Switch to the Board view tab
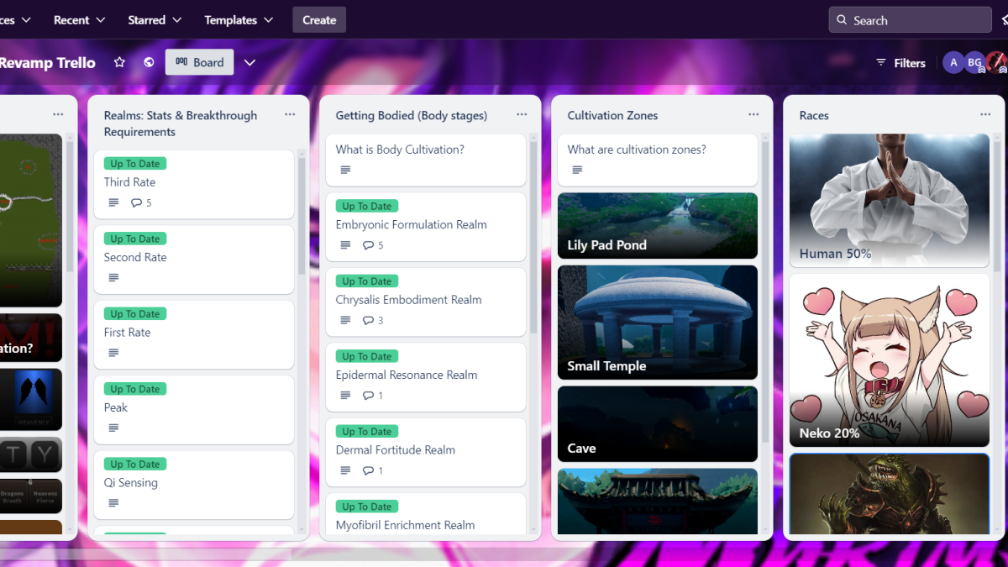 click(x=199, y=62)
